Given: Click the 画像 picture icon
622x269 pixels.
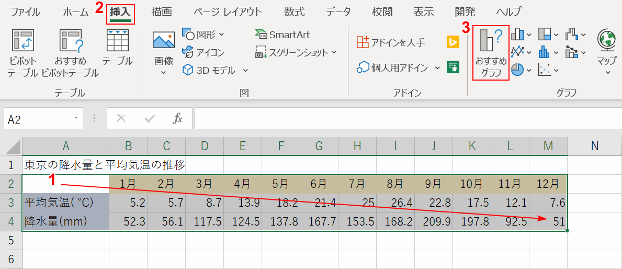Looking at the screenshot, I should (x=164, y=41).
